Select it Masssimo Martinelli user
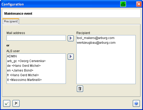The height and width of the screenshot is (110, 143). 36,80
